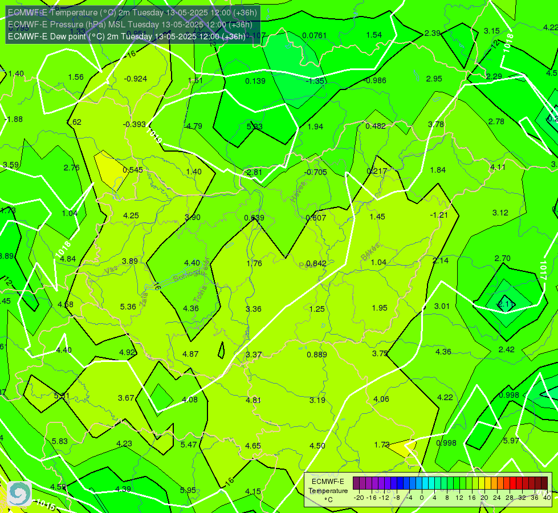Click the purple -20 legend color swatch
Image resolution: width=558 pixels, height=513 pixels.
coord(356,483)
